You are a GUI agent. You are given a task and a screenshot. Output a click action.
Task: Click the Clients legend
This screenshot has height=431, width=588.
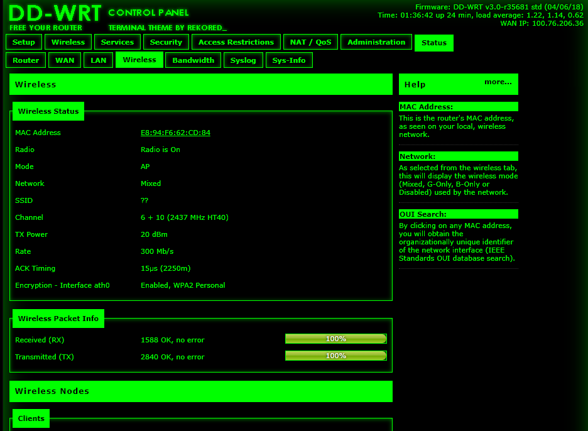pos(31,418)
